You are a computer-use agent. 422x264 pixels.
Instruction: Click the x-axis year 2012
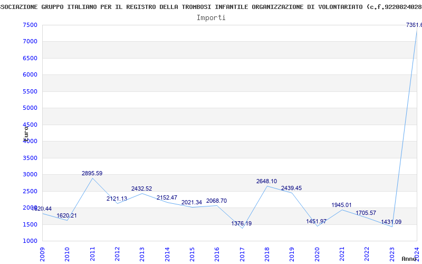pos(117,254)
